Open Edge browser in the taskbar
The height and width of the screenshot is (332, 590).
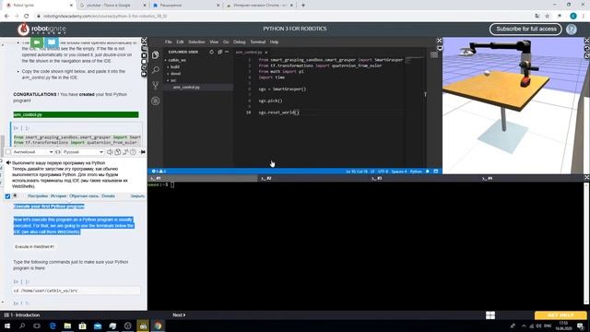click(53, 326)
